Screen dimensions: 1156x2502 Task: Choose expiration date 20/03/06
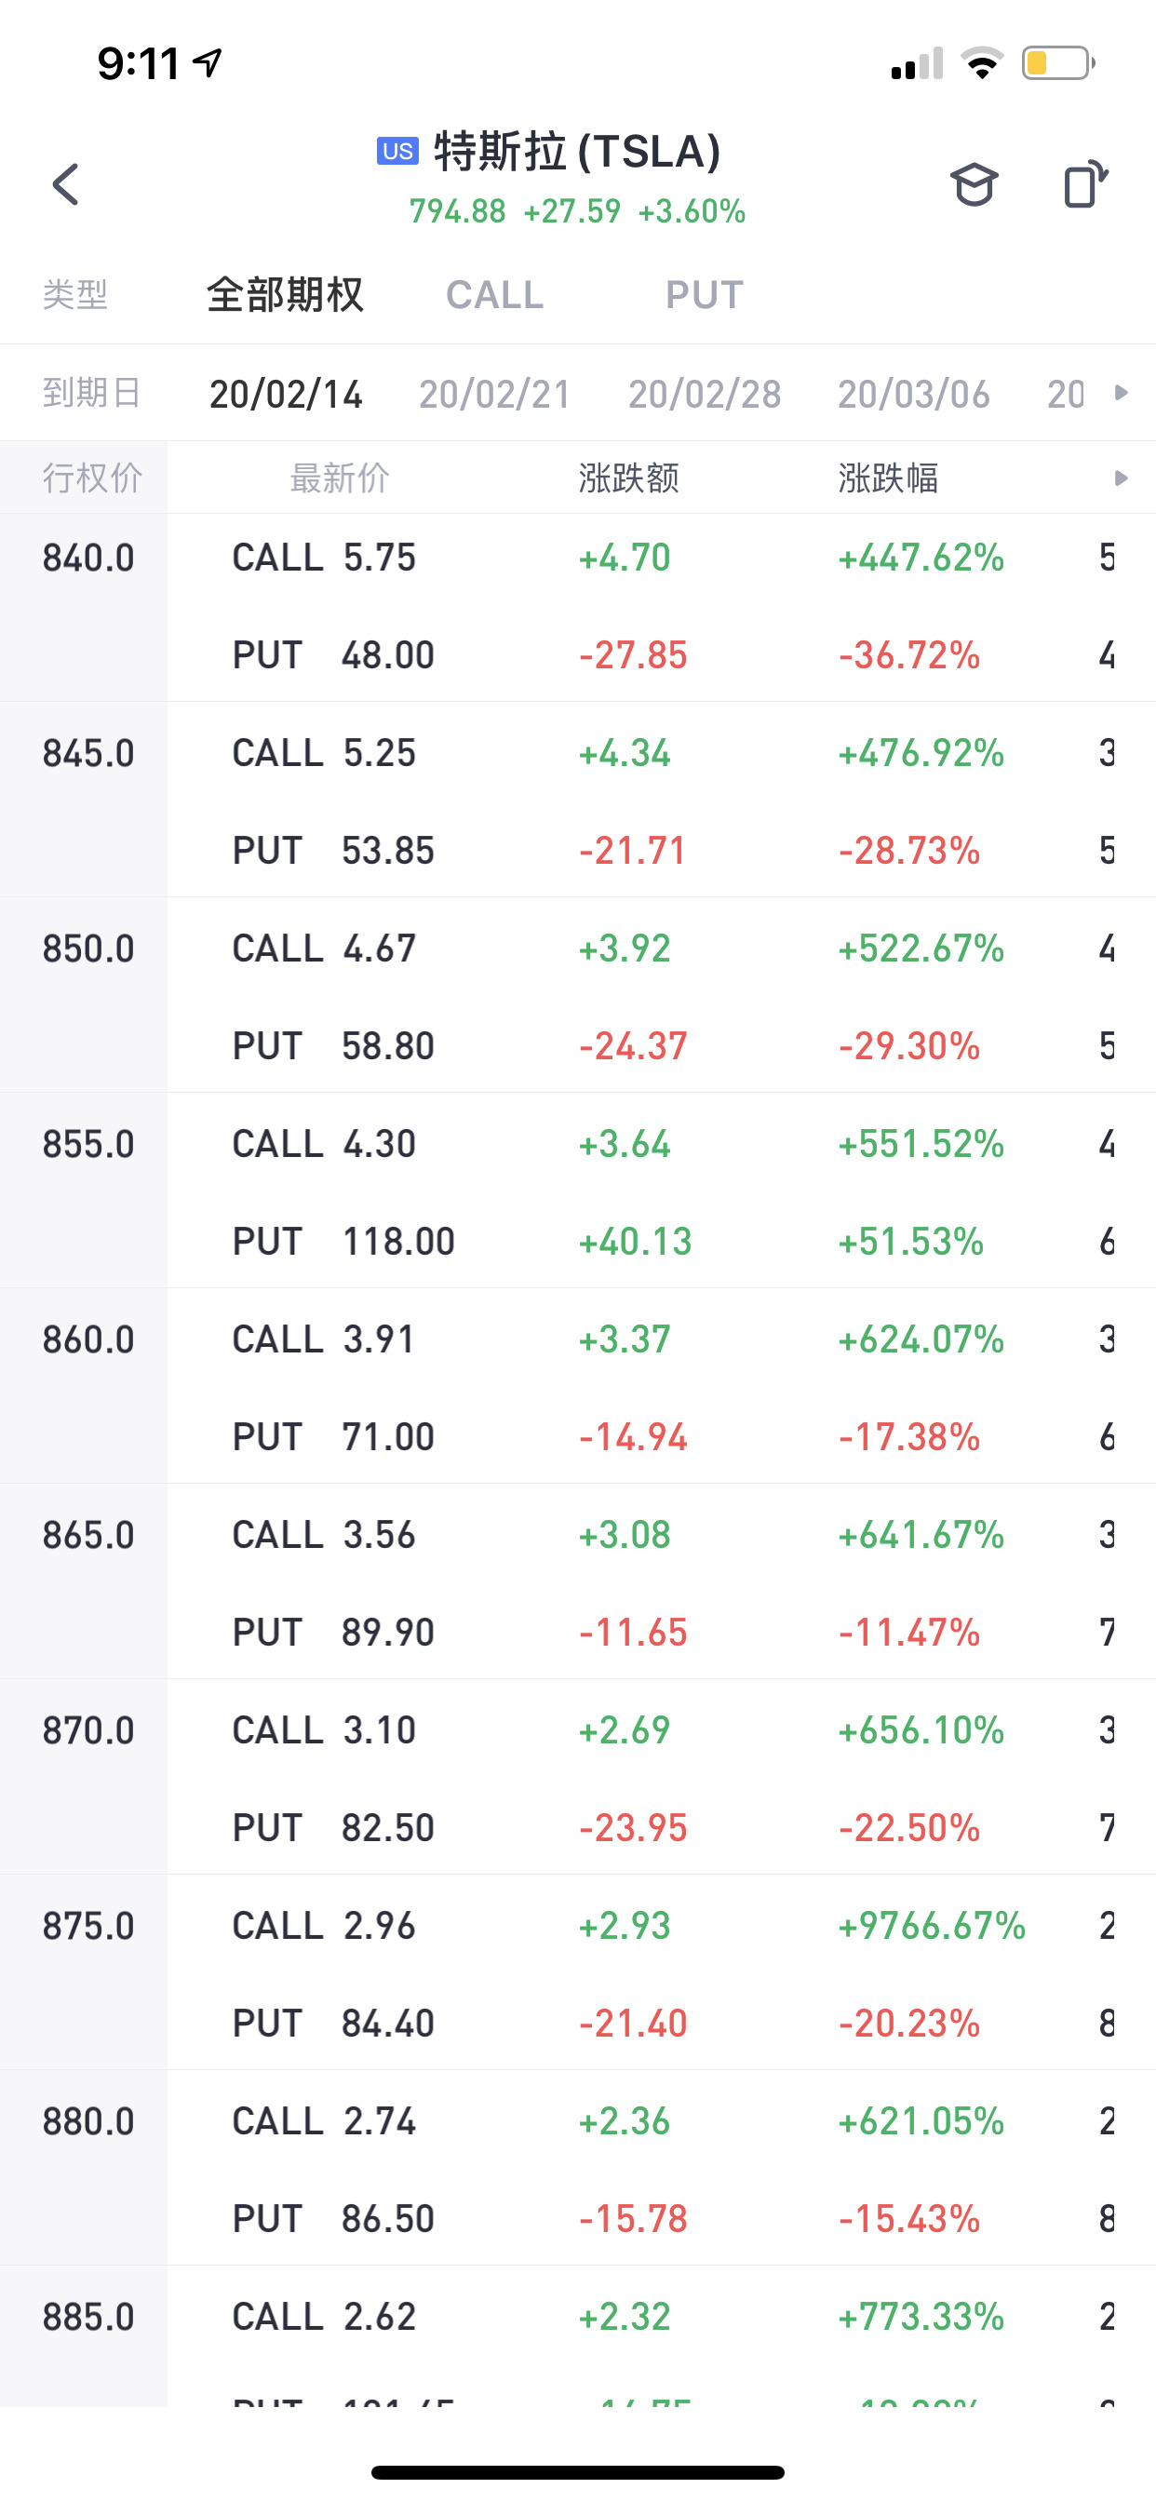point(913,395)
